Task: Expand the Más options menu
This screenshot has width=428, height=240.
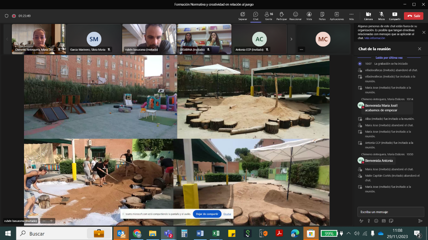Action: click(351, 16)
